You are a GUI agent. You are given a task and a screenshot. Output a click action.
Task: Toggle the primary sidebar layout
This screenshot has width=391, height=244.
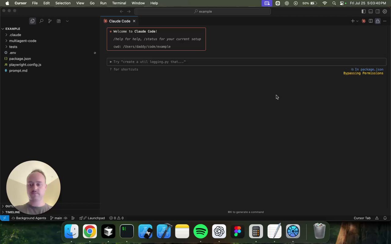364,11
